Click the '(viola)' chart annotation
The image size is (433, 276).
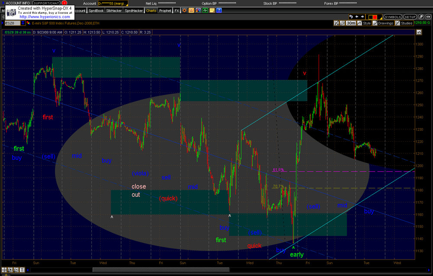click(140, 173)
